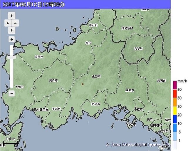The width and height of the screenshot is (188, 151).
Task: Click the 美祢市 map label
Action: (53, 80)
